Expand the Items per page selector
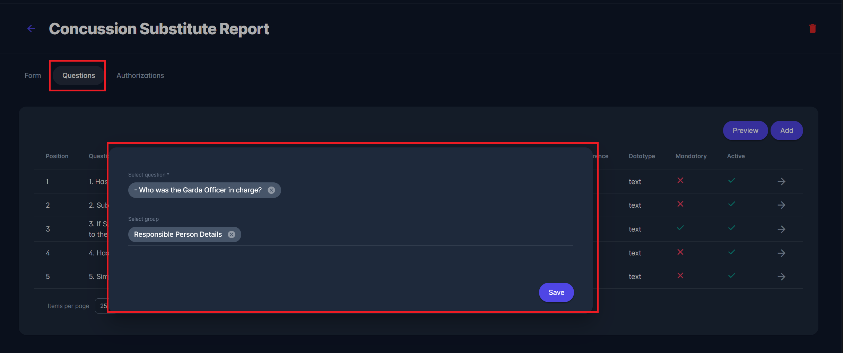 click(x=102, y=306)
